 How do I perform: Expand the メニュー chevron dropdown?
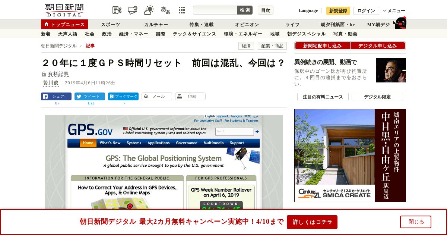click(x=384, y=10)
